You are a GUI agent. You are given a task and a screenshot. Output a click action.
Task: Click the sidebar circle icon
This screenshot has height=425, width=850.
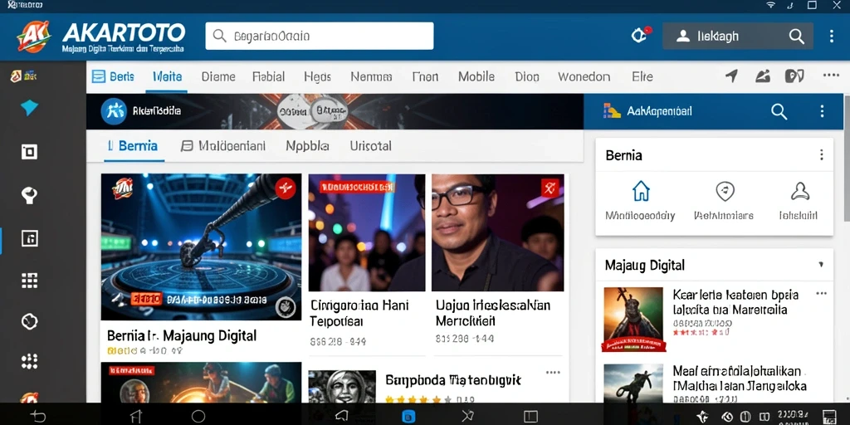(29, 321)
